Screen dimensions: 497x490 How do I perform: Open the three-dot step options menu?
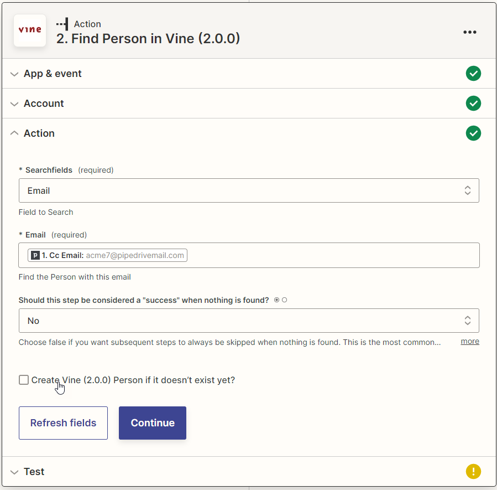(469, 32)
